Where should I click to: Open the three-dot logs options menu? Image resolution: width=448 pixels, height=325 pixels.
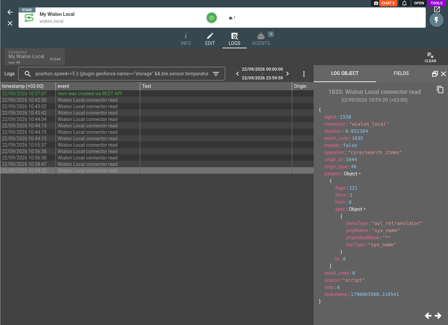click(x=304, y=74)
